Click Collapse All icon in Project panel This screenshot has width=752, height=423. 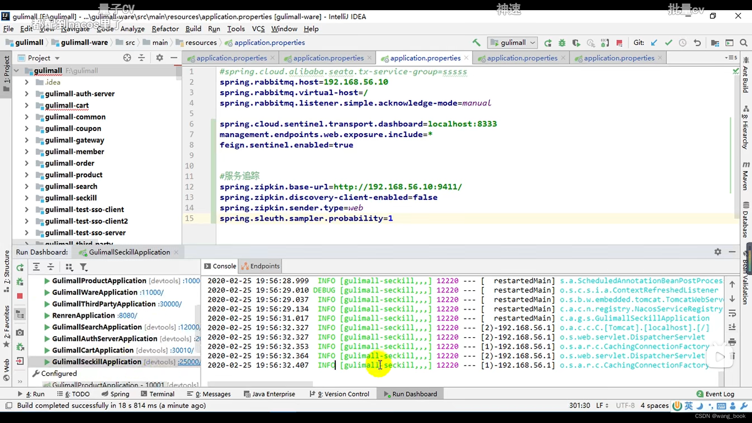coord(141,58)
